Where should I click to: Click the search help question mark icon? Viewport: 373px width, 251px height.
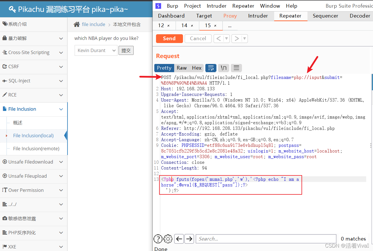(158, 239)
